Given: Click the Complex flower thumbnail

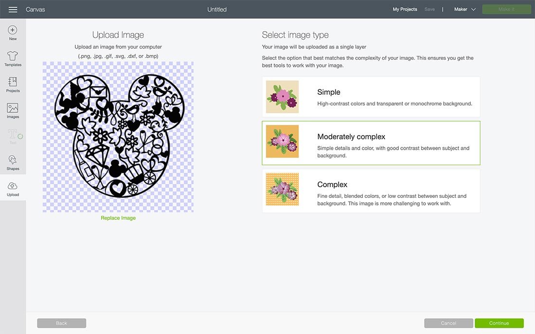Looking at the screenshot, I should (x=282, y=189).
